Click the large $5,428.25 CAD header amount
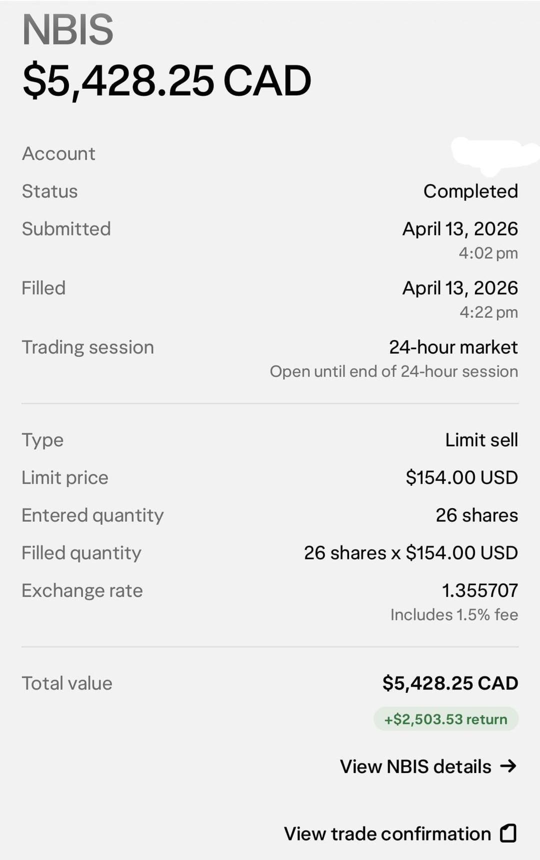 click(167, 81)
